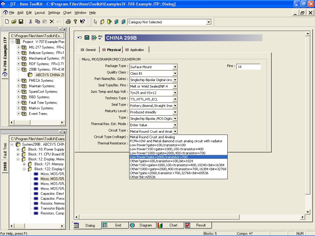Close the upper project tree panel
The image size is (315, 236).
[64, 29]
